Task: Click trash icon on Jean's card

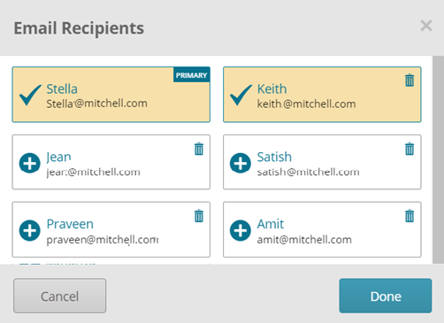Action: [x=199, y=149]
